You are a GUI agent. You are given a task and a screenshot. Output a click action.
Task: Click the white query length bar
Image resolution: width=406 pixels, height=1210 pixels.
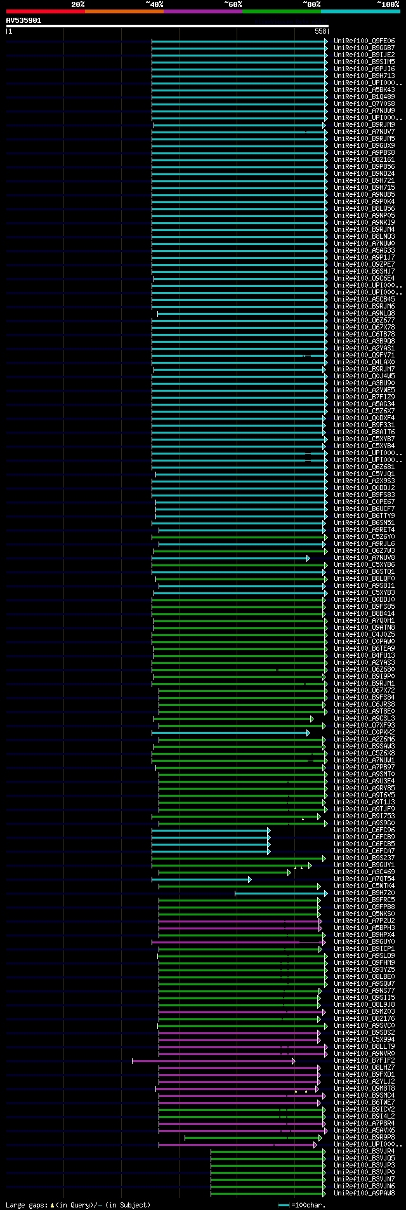coord(167,26)
